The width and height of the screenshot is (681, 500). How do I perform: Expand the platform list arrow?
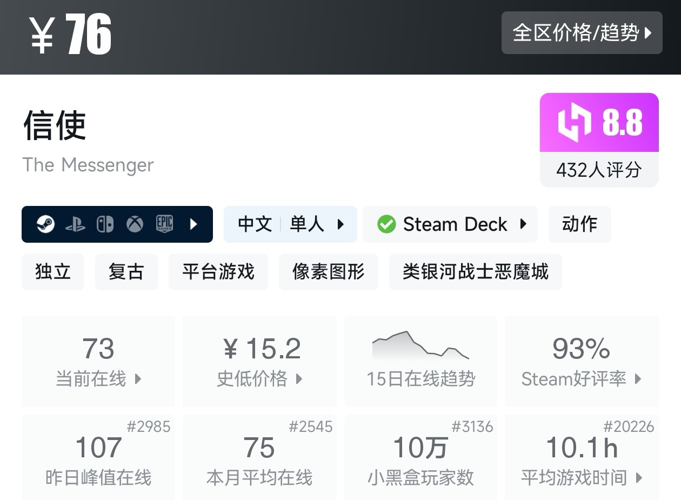[193, 224]
